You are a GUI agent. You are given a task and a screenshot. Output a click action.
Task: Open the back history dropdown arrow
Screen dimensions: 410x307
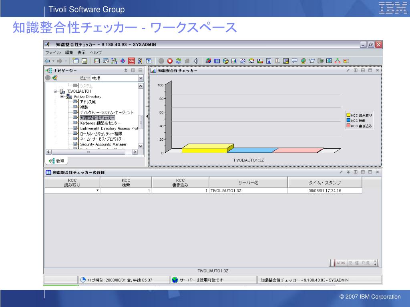(x=53, y=61)
